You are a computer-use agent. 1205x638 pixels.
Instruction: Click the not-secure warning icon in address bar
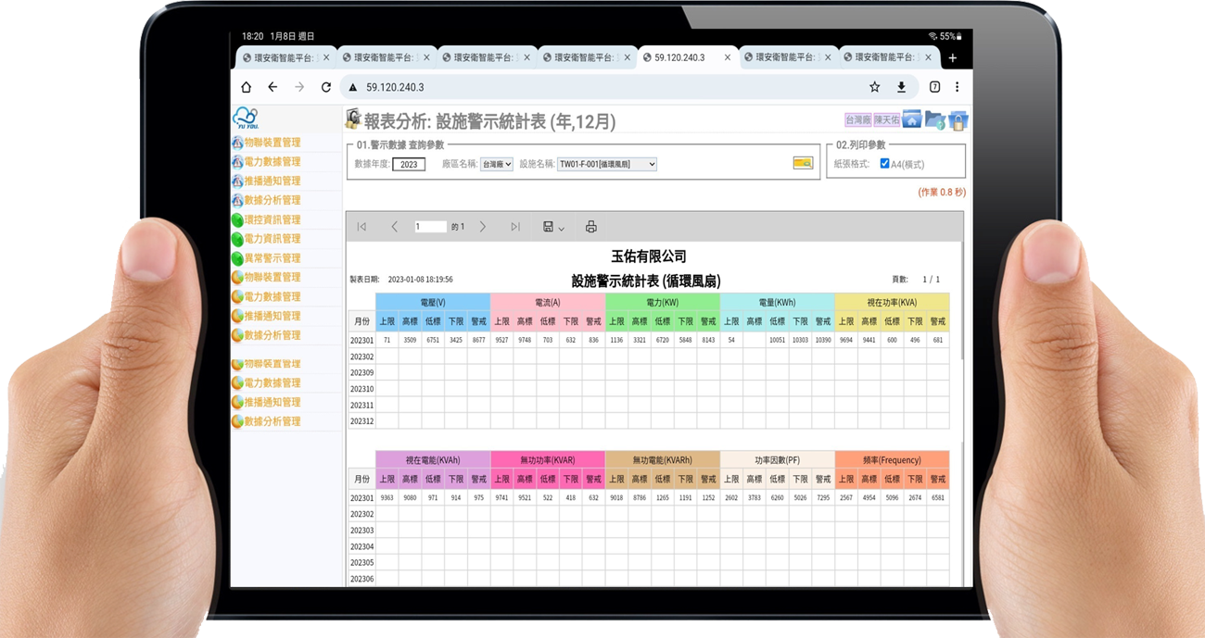tap(352, 87)
